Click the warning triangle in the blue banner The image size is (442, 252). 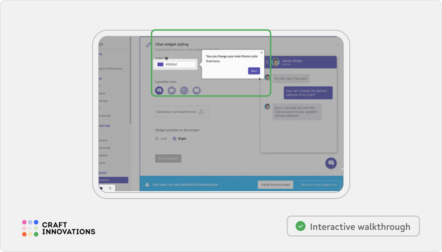148,184
